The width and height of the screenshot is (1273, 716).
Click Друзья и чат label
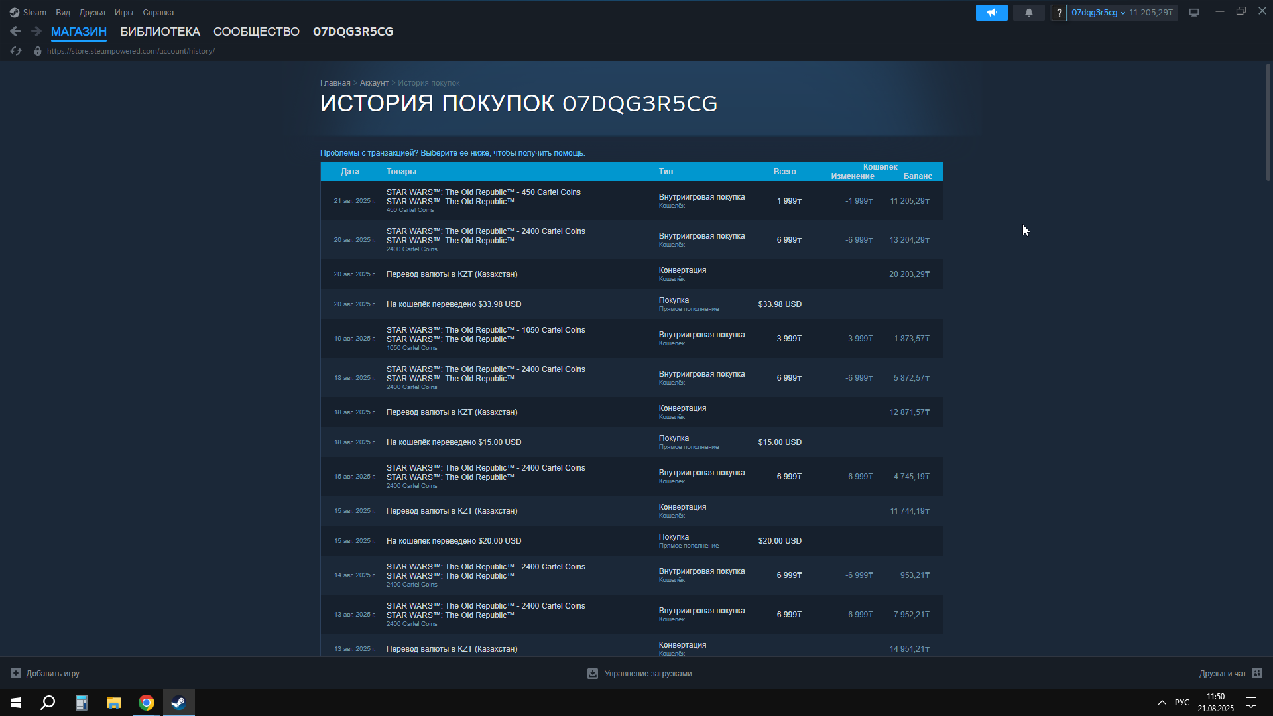(1223, 673)
